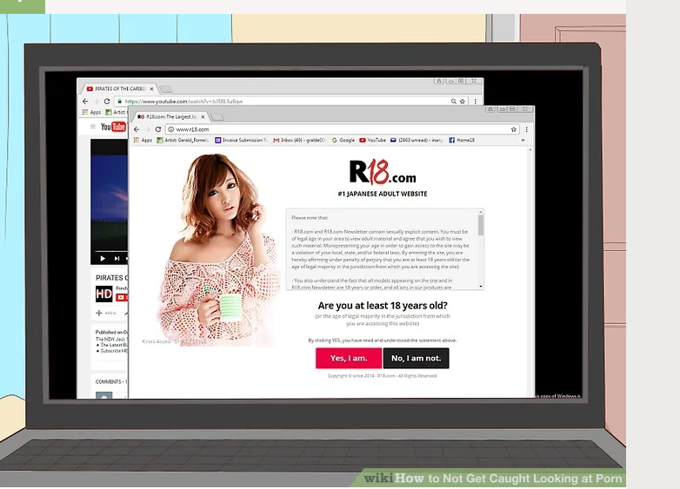Play the YouTube video
This screenshot has width=680, height=489.
tap(103, 259)
